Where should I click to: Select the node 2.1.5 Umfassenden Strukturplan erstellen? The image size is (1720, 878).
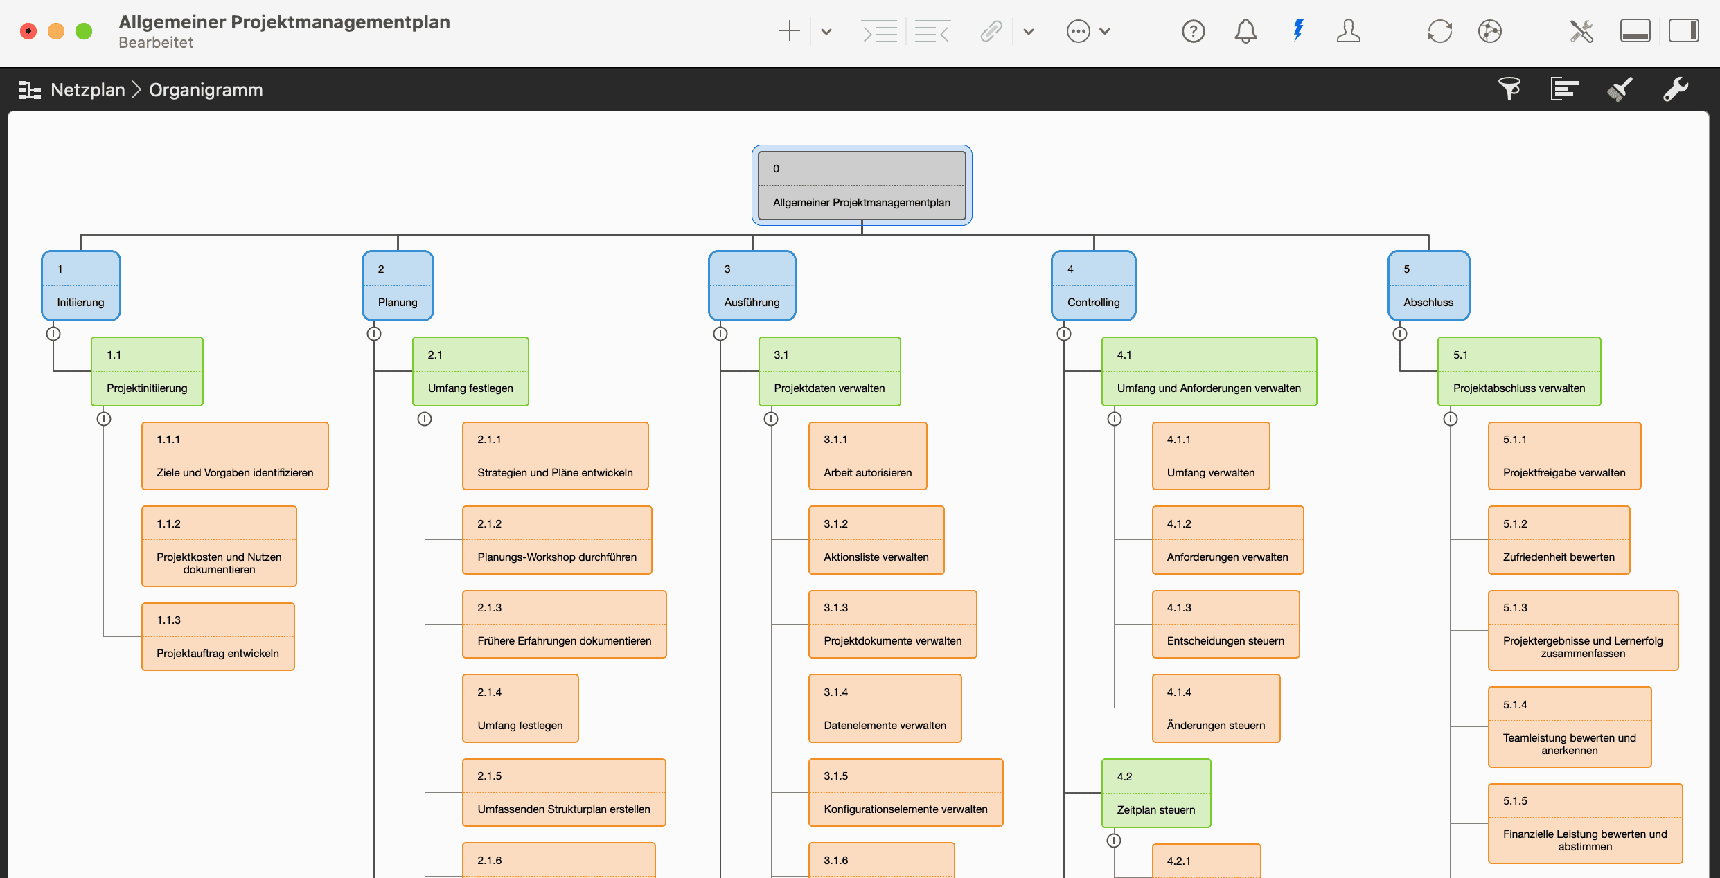pyautogui.click(x=563, y=792)
